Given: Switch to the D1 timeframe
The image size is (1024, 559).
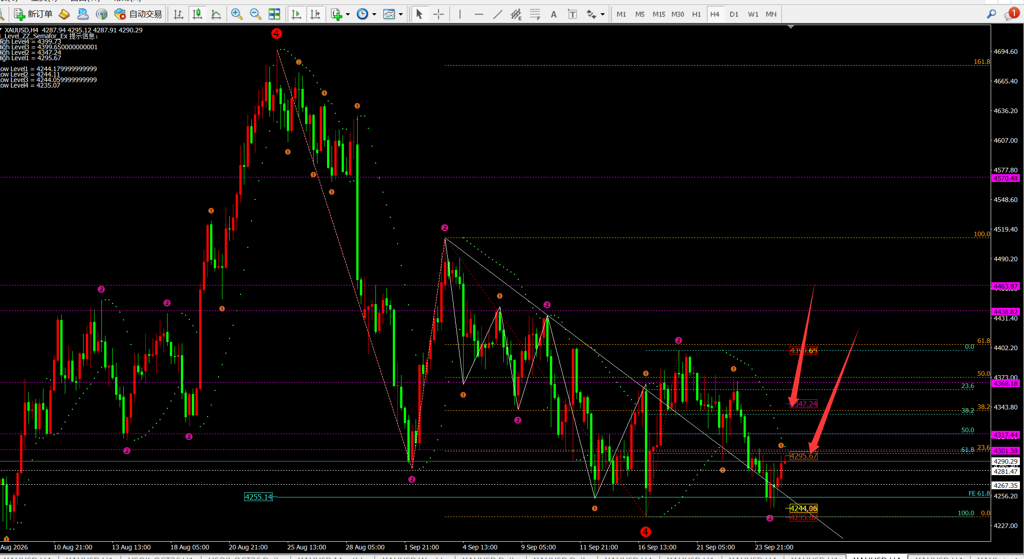Looking at the screenshot, I should pos(734,14).
